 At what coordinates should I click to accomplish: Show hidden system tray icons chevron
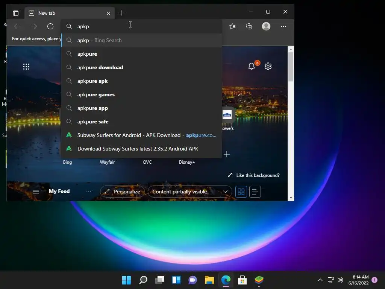[320, 280]
